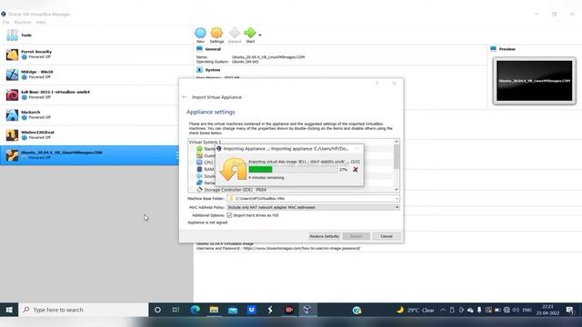Open the Machine menu
Viewport: 582px width, 327px height.
coord(23,22)
